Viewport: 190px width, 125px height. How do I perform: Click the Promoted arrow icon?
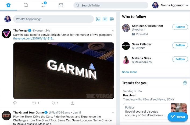(x=133, y=34)
